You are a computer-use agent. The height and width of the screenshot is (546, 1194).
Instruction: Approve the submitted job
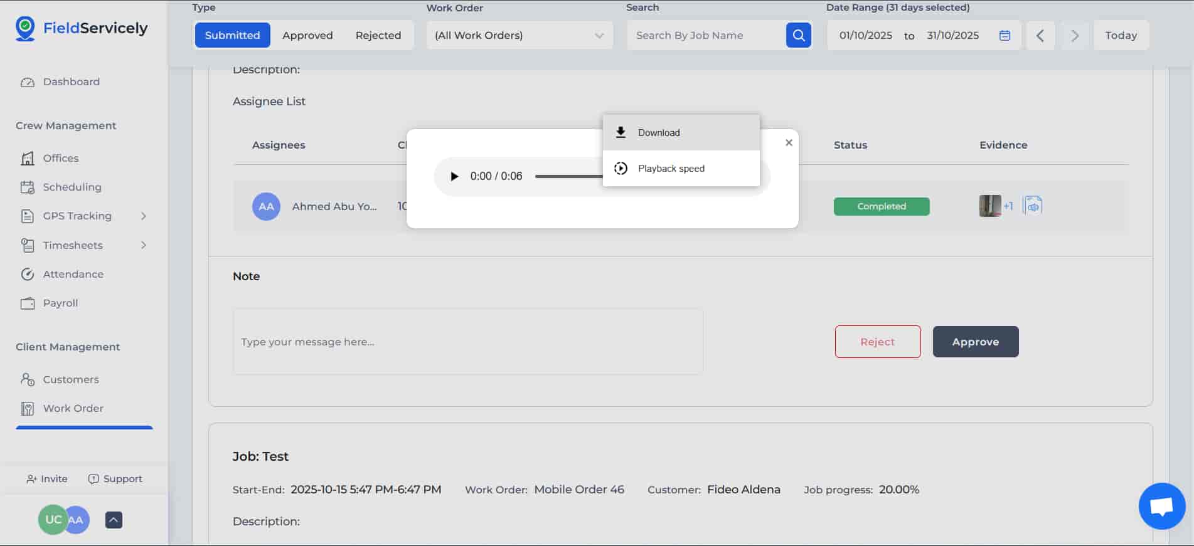pos(976,342)
